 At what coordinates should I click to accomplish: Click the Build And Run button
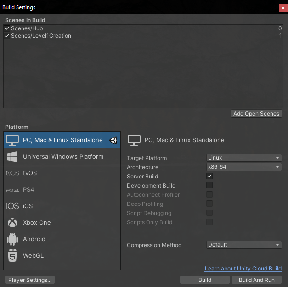click(x=257, y=280)
